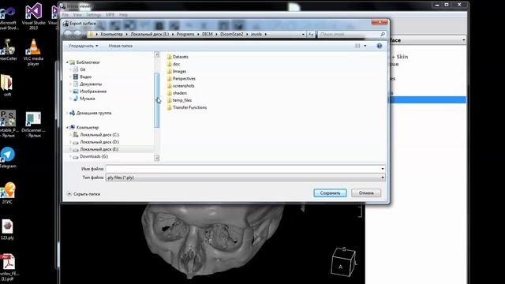
Task: Select the PDF file icon on desktop
Action: (x=8, y=267)
